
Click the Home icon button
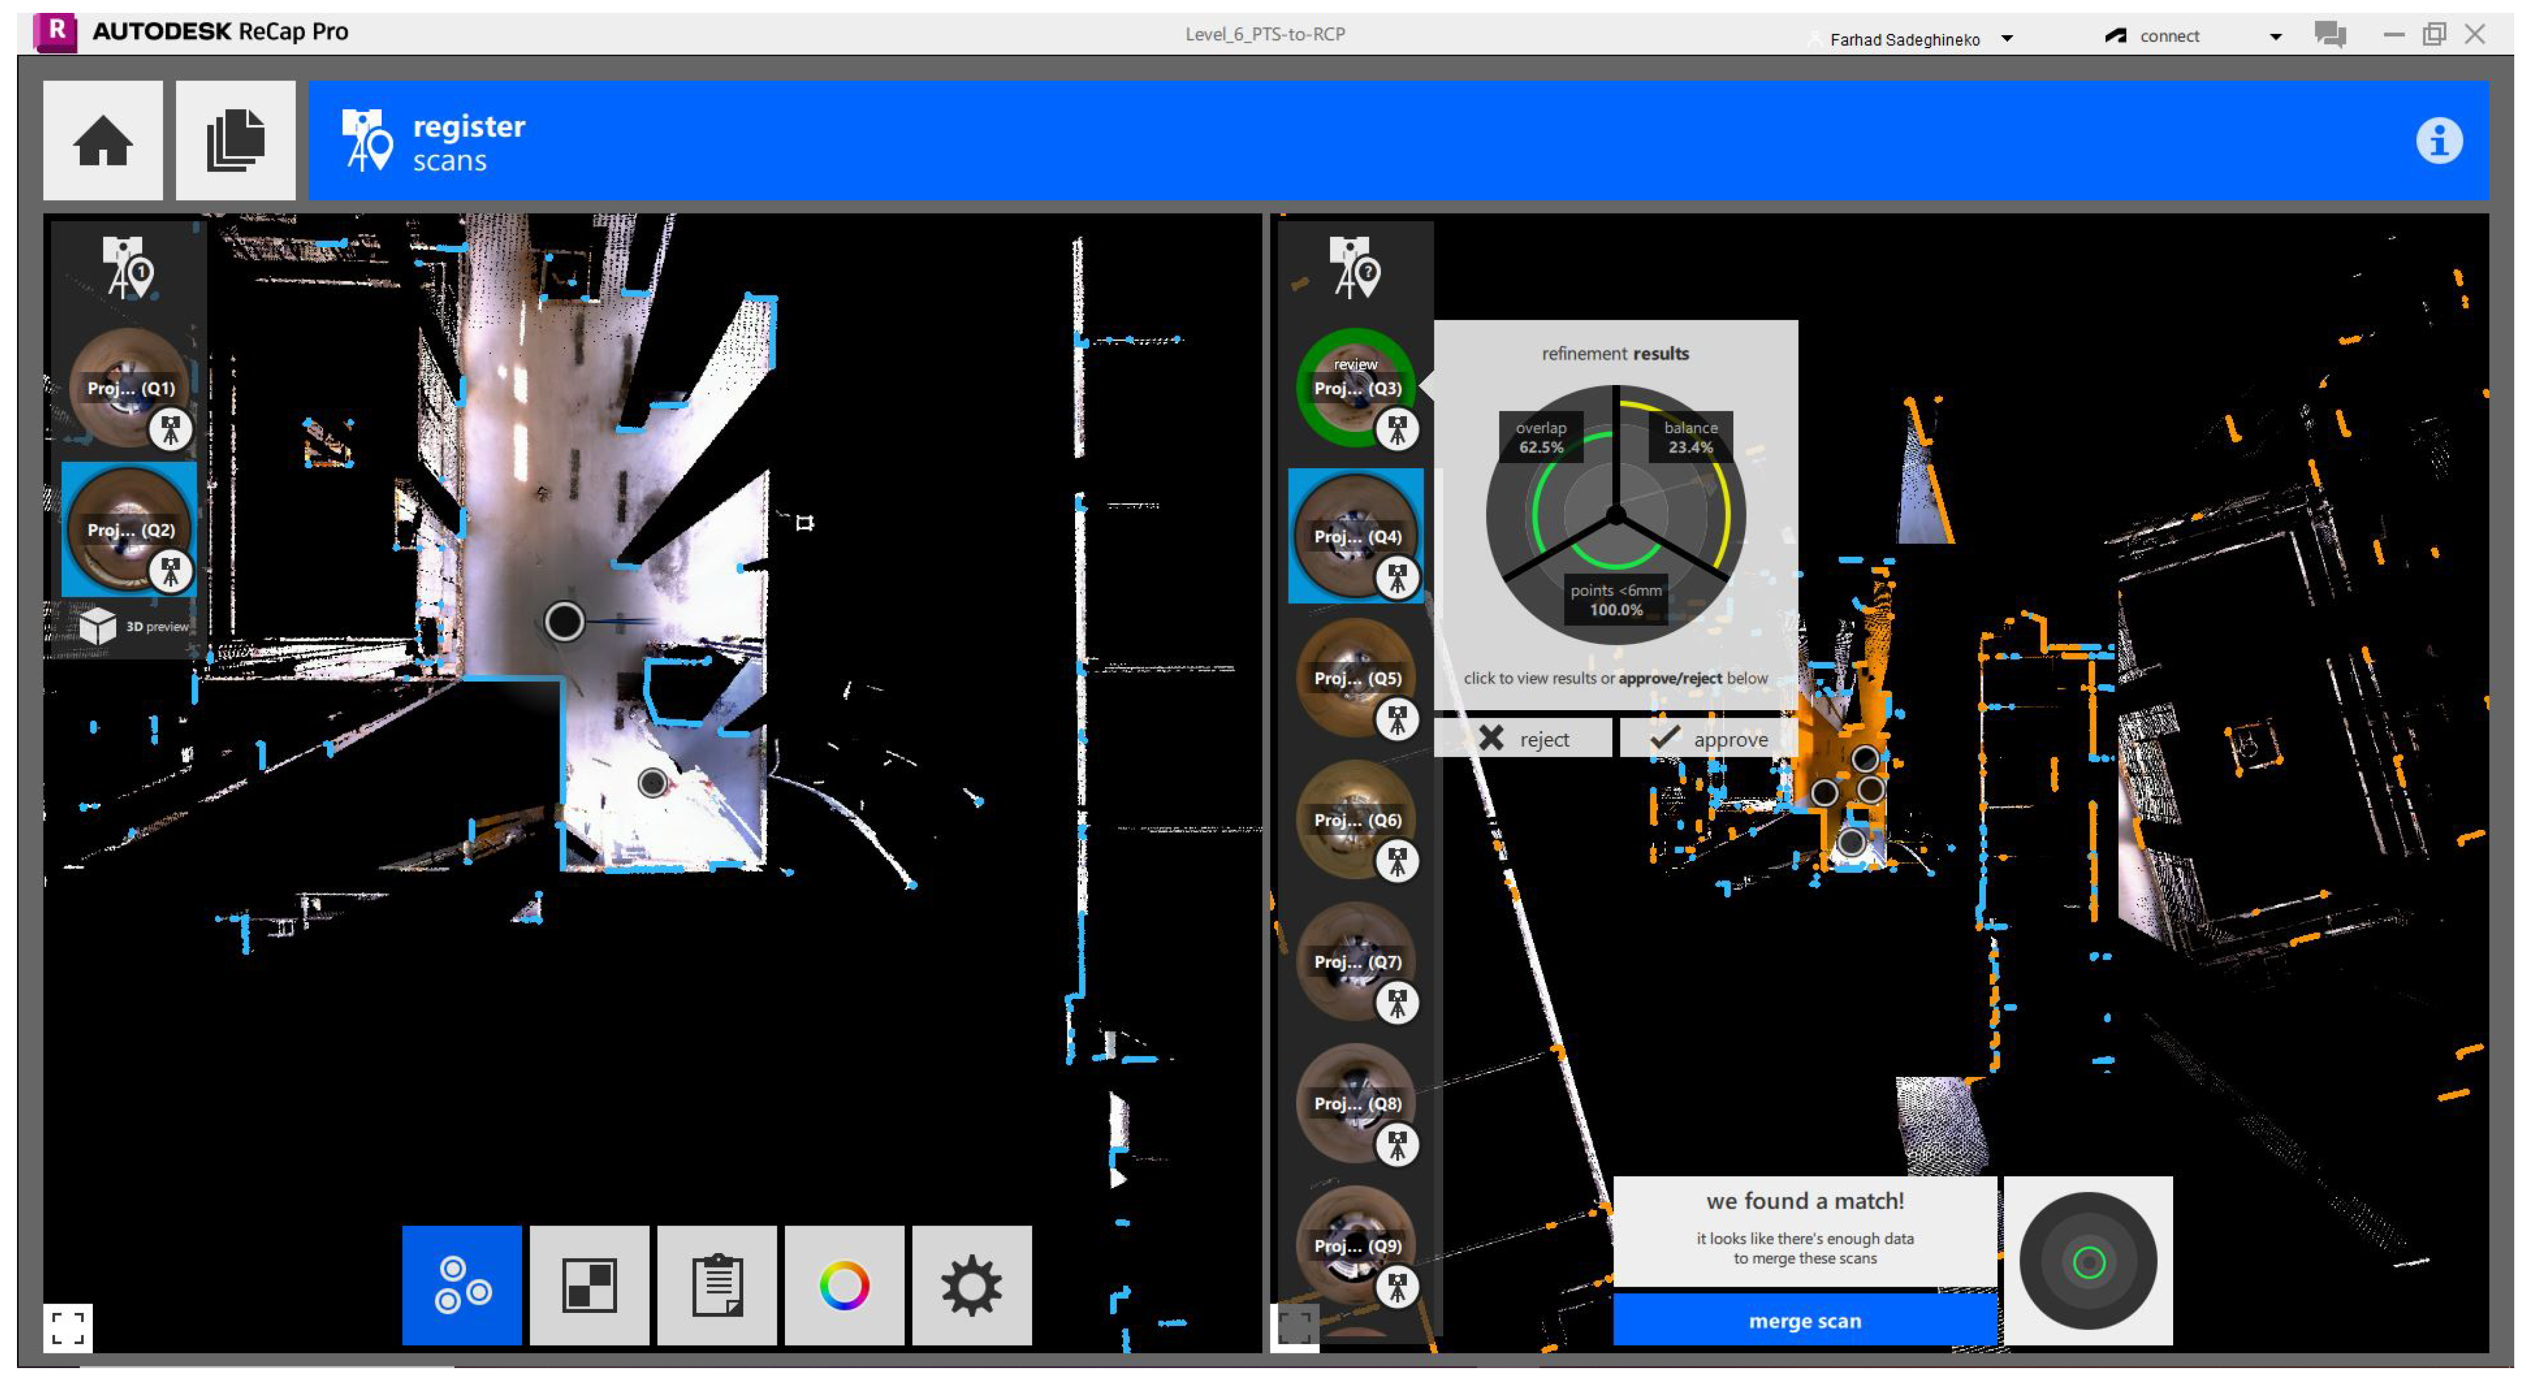pos(103,140)
